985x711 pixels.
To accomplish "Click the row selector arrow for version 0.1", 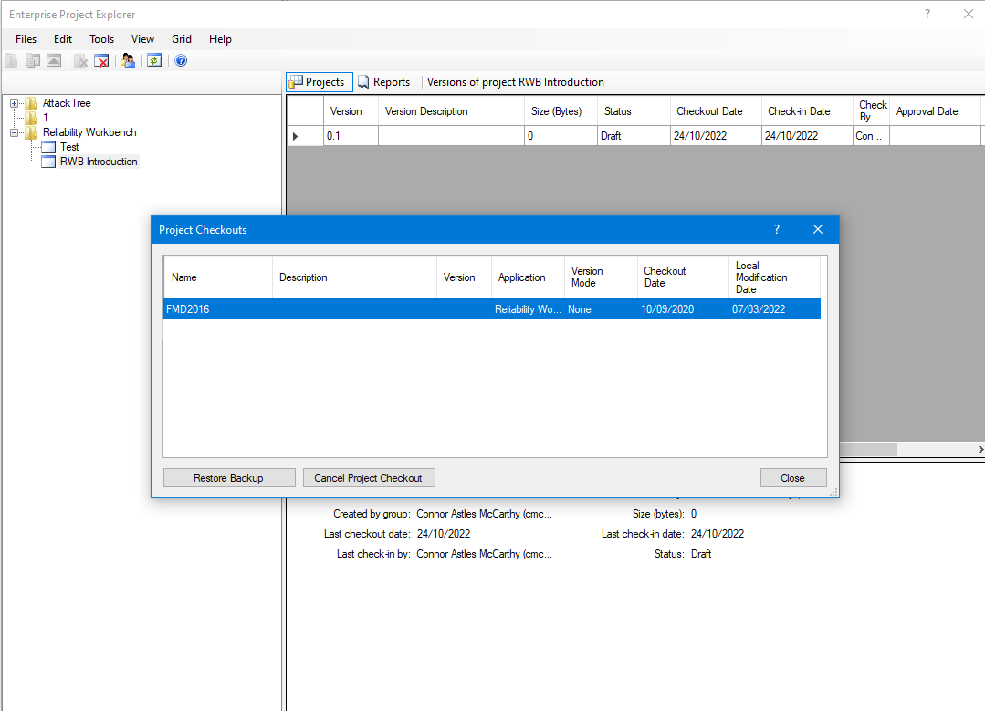I will tap(295, 136).
